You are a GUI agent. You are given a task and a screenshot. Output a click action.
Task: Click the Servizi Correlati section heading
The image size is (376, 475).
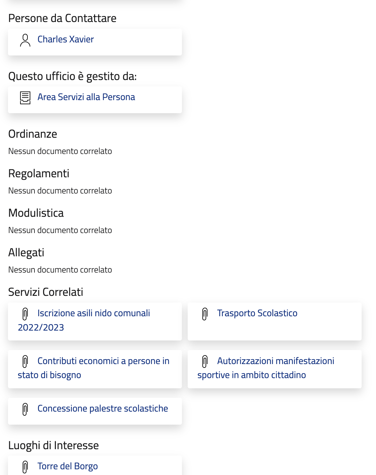(x=46, y=292)
